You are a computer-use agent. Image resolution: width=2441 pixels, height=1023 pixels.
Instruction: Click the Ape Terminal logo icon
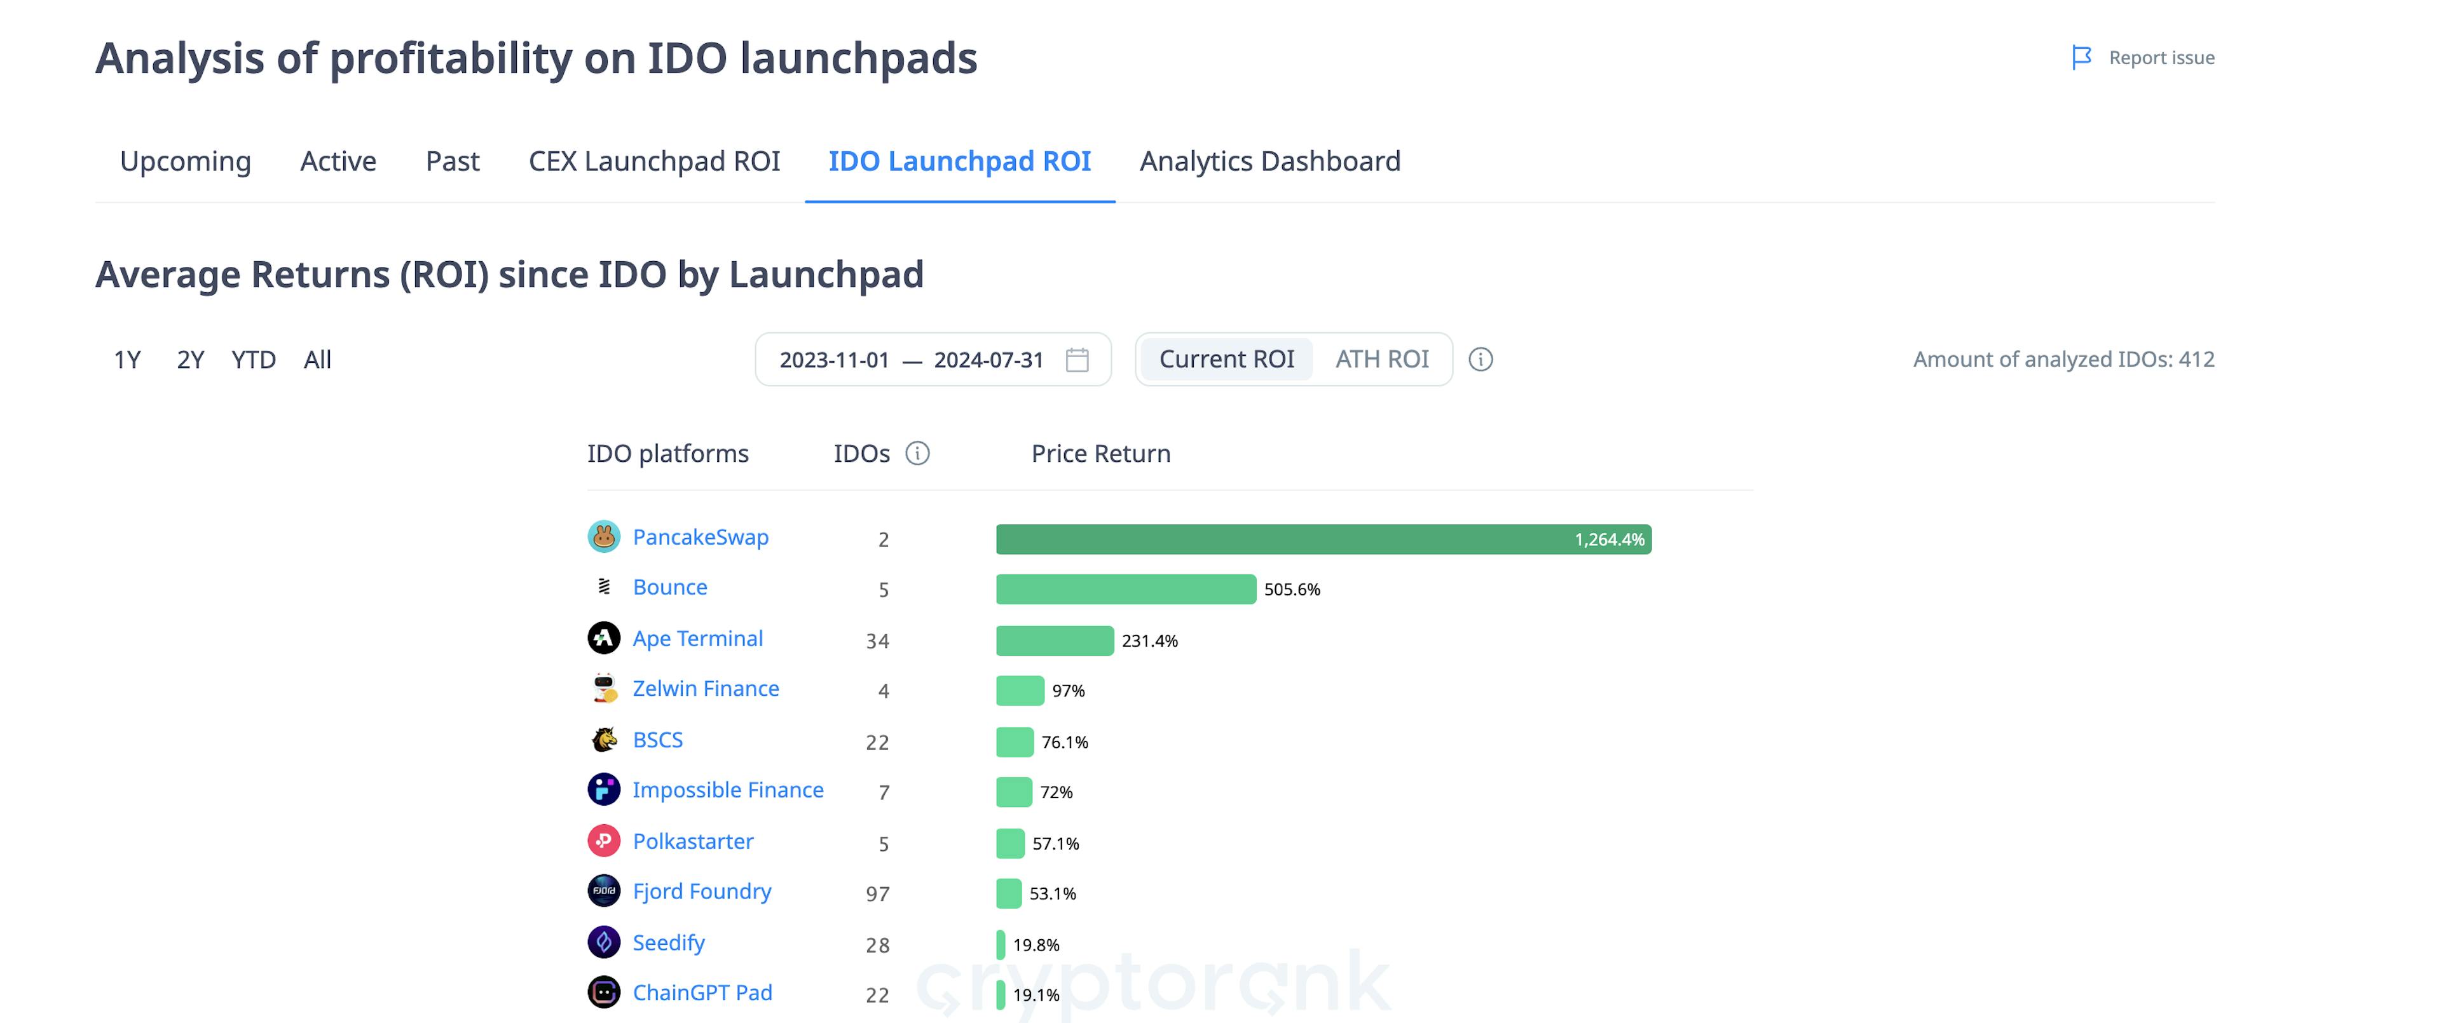[x=604, y=639]
